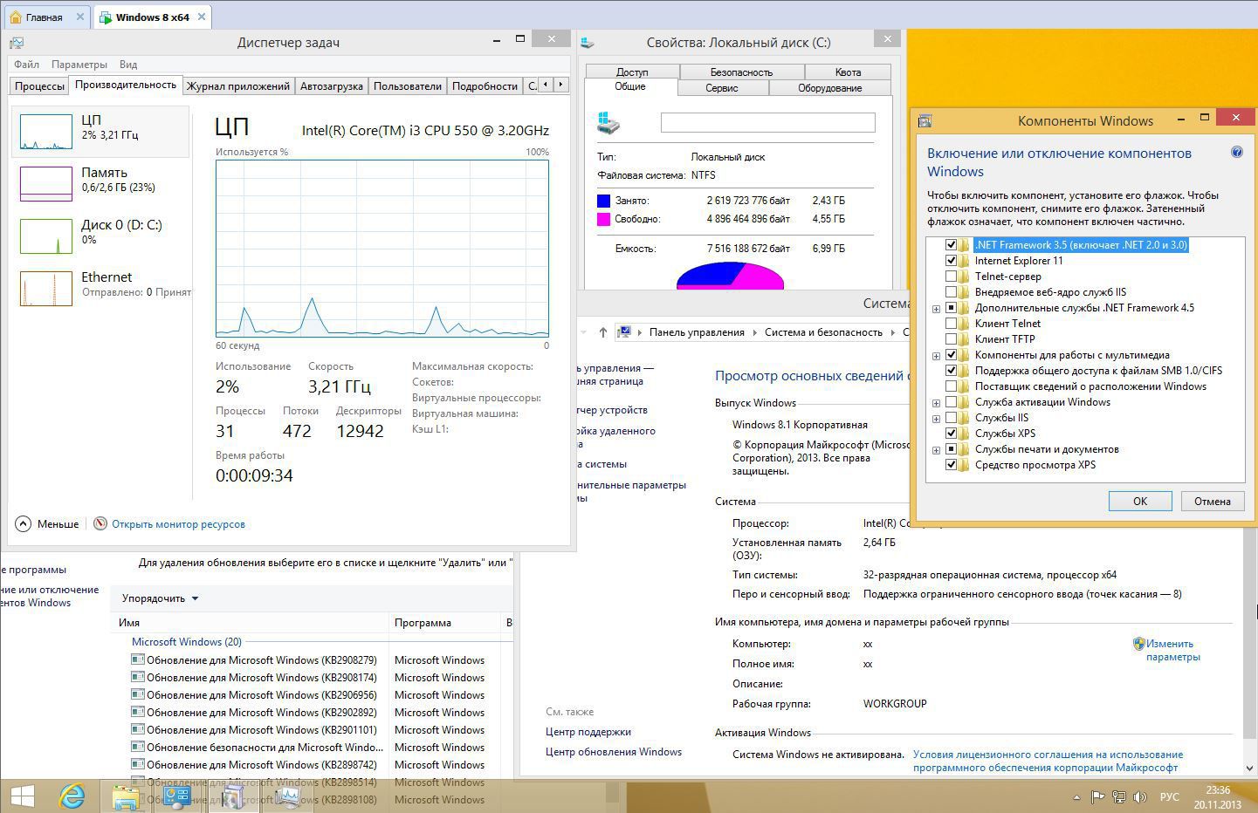
Task: Click the Task Manager title bar icon
Action: (x=17, y=42)
